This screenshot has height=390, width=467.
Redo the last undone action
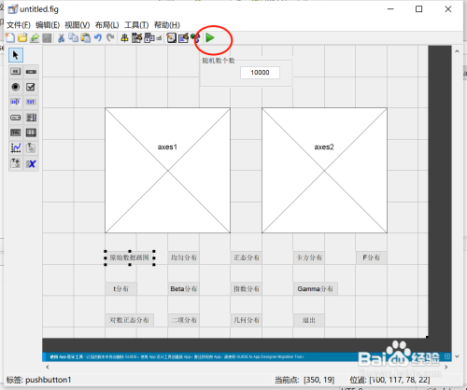coord(110,37)
